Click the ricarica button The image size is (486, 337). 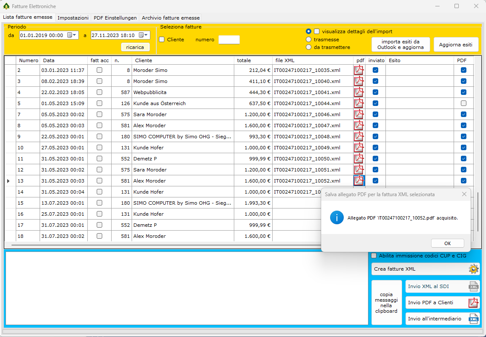[135, 47]
